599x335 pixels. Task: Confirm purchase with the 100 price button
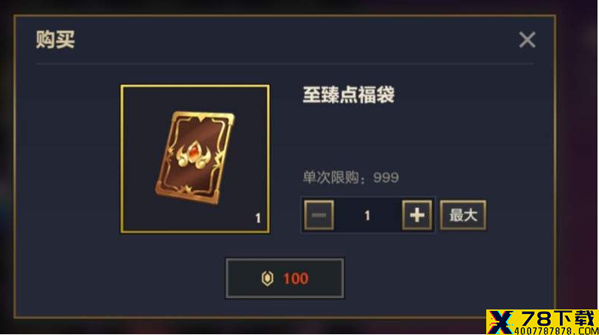click(x=285, y=278)
